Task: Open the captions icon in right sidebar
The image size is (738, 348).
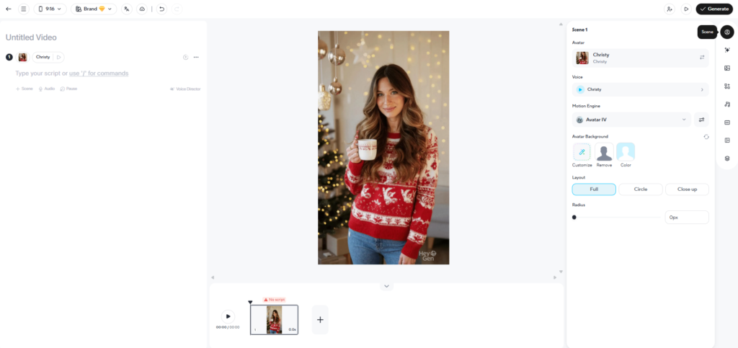Action: (x=727, y=122)
